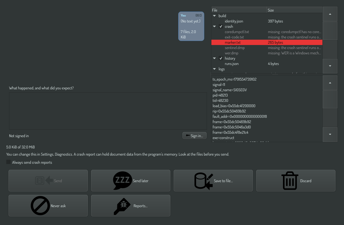
Task: Click the Never ask button label
Action: (x=58, y=206)
